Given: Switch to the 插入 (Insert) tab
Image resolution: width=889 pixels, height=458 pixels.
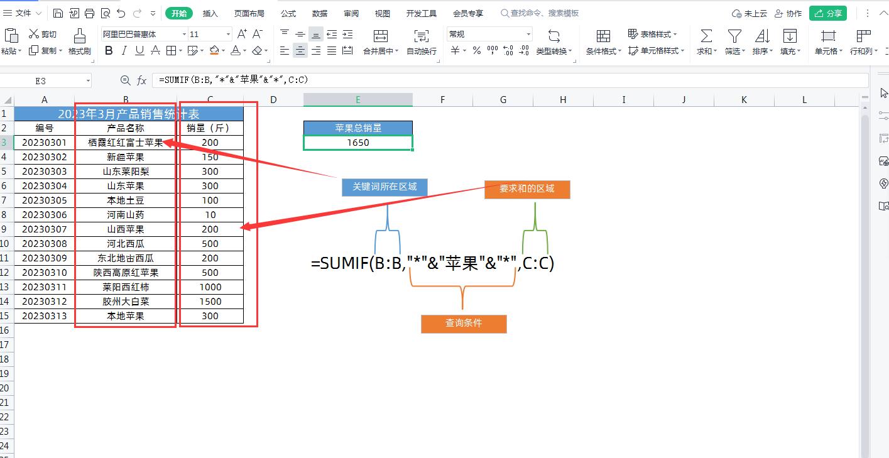Looking at the screenshot, I should (x=210, y=13).
